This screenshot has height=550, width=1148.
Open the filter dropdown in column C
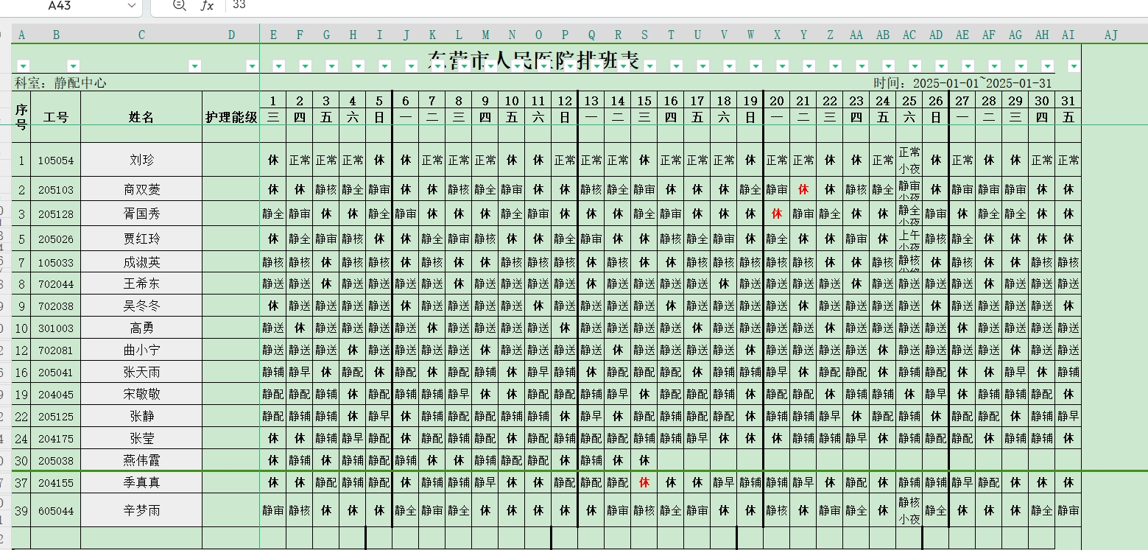point(194,66)
